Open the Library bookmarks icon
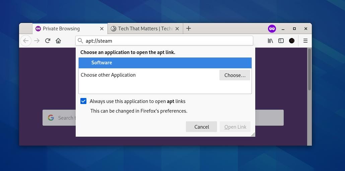The height and width of the screenshot is (171, 345). pos(270,41)
